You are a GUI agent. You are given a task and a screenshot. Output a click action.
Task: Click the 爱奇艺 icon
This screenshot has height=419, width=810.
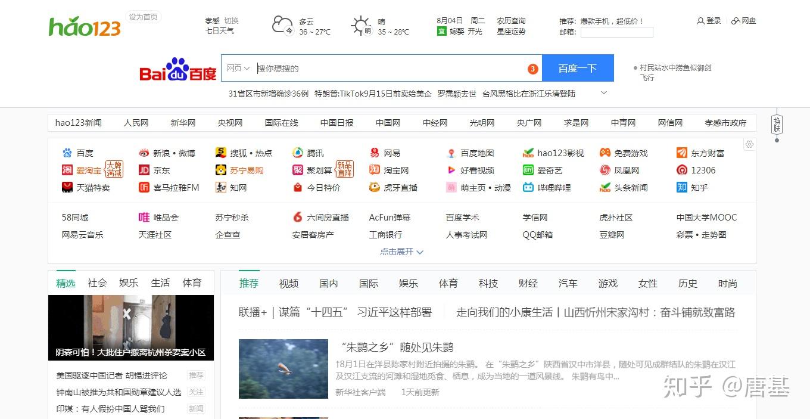pos(528,170)
